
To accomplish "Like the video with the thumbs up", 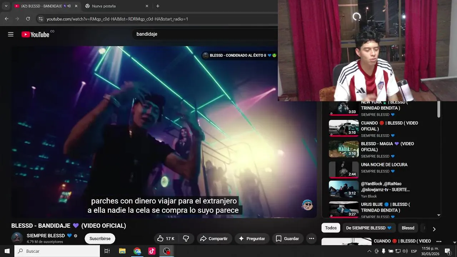I will [x=166, y=238].
